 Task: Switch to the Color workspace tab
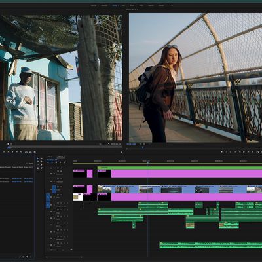pos(124,5)
